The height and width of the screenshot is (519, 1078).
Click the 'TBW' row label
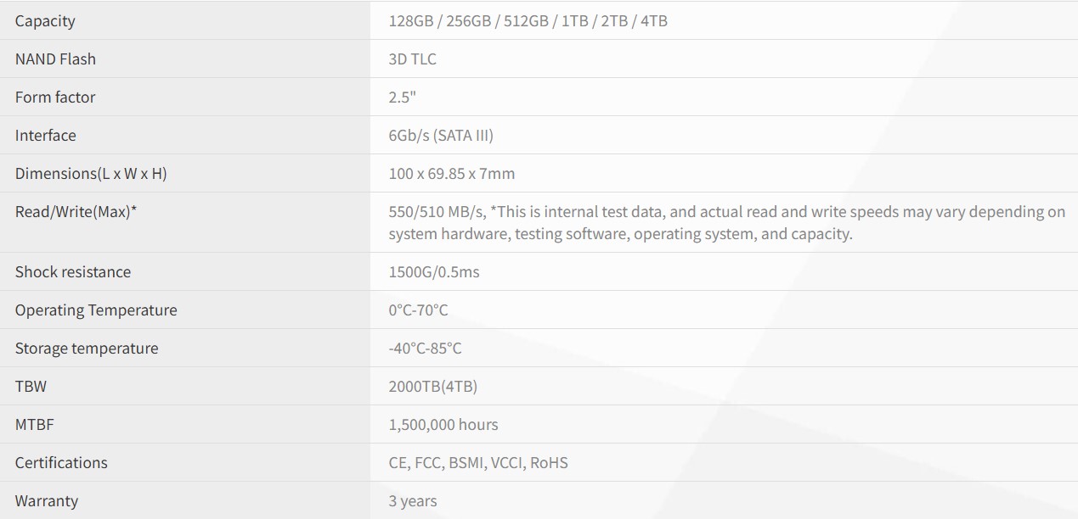pyautogui.click(x=31, y=386)
